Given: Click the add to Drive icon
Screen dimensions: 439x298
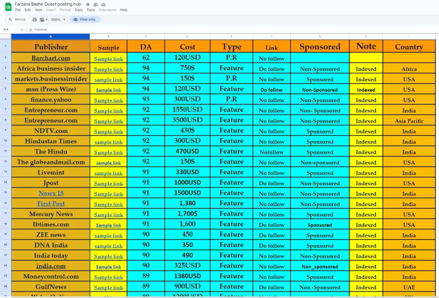Looking at the screenshot, I should point(96,4).
